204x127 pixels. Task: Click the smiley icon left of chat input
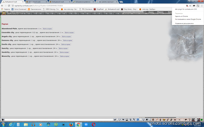tap(3, 120)
